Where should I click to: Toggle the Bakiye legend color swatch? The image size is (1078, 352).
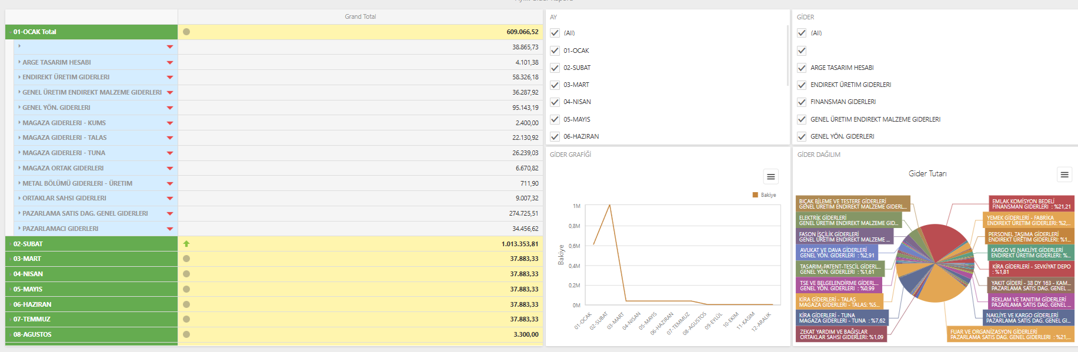[755, 195]
